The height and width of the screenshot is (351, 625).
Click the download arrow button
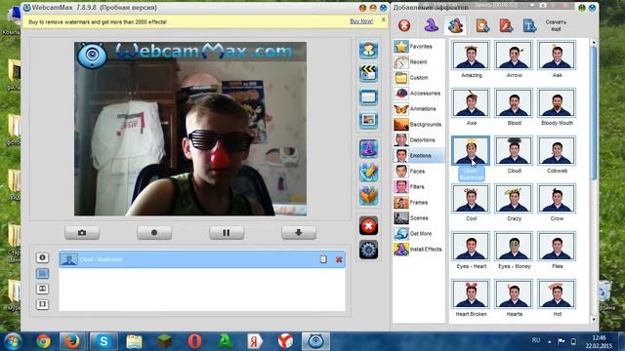coord(299,232)
